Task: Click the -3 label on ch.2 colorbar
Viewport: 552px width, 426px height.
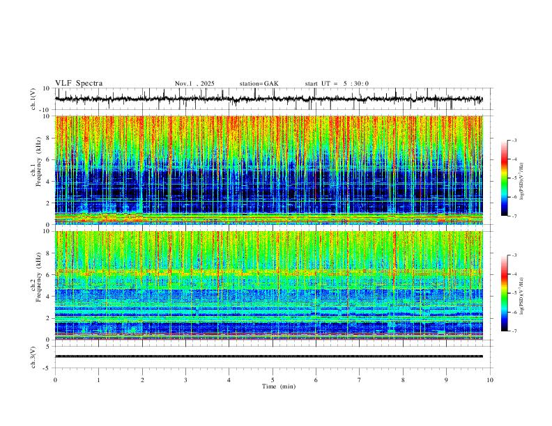Action: tap(514, 255)
